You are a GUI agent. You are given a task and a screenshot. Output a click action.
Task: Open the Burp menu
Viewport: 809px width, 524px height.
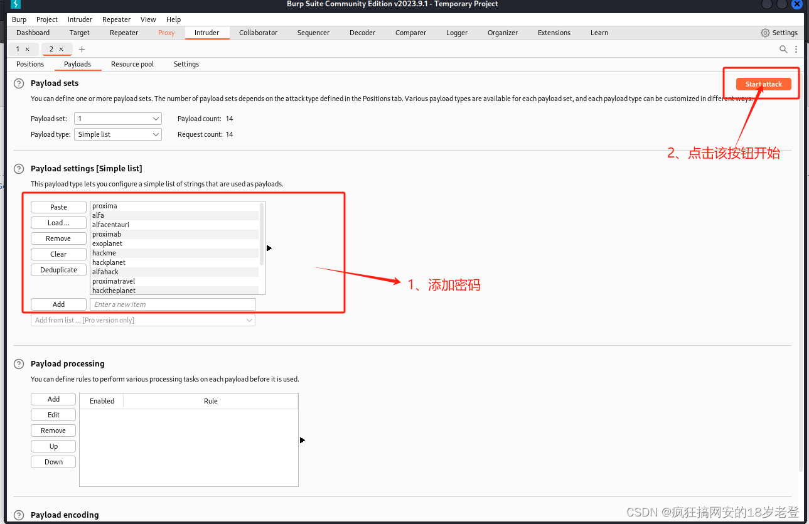click(19, 19)
